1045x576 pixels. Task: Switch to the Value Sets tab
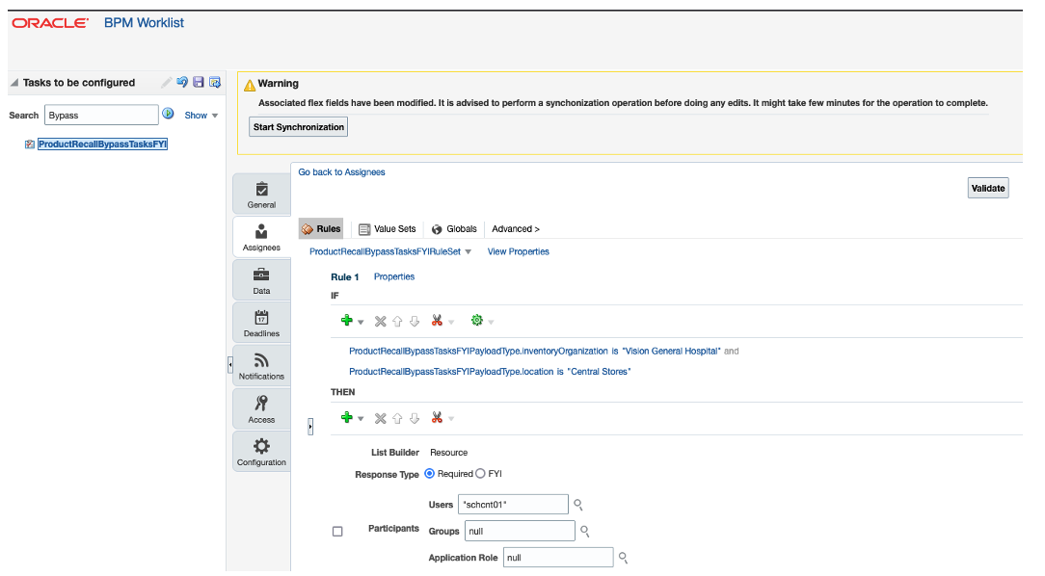(388, 228)
